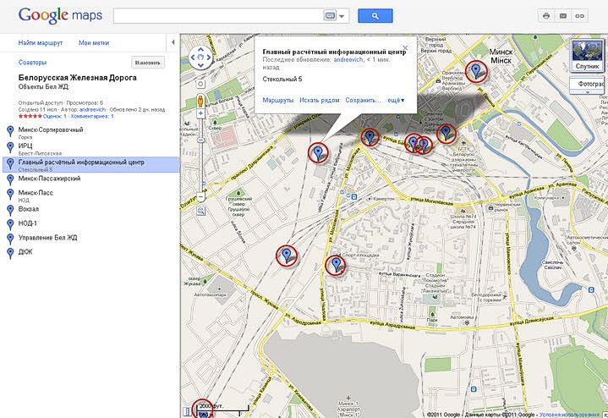Select ДЮК list entry
The width and height of the screenshot is (608, 418).
(25, 252)
